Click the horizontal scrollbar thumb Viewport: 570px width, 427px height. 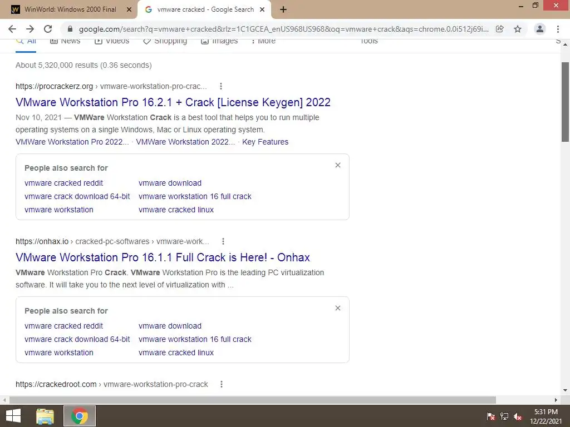253,400
